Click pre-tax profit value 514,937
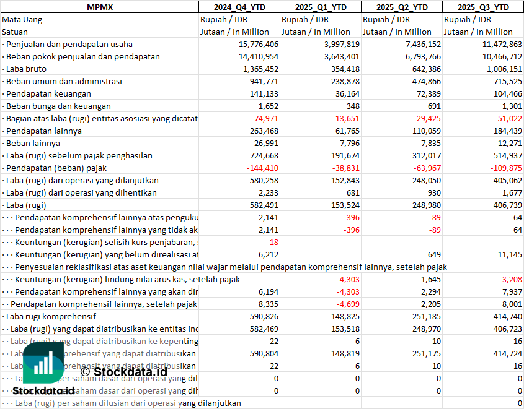 click(x=508, y=155)
